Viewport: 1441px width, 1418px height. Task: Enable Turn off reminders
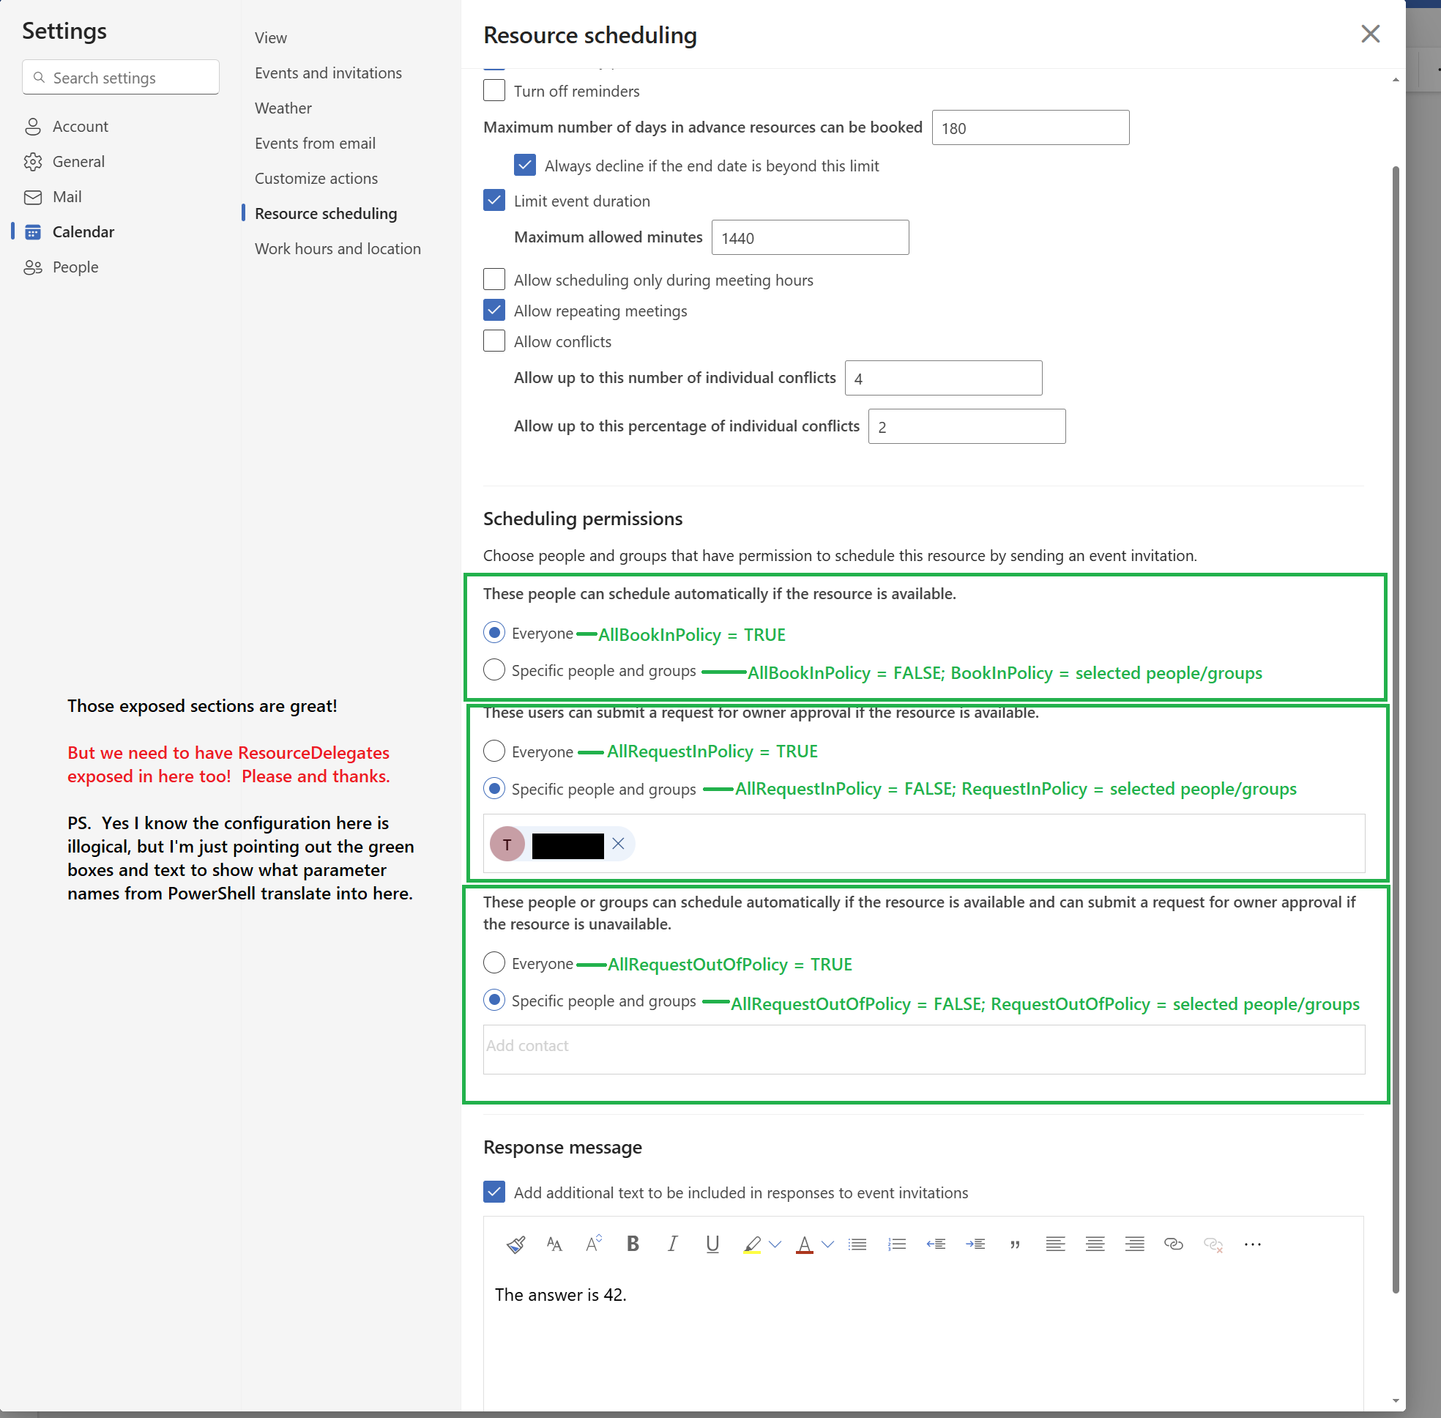point(494,90)
